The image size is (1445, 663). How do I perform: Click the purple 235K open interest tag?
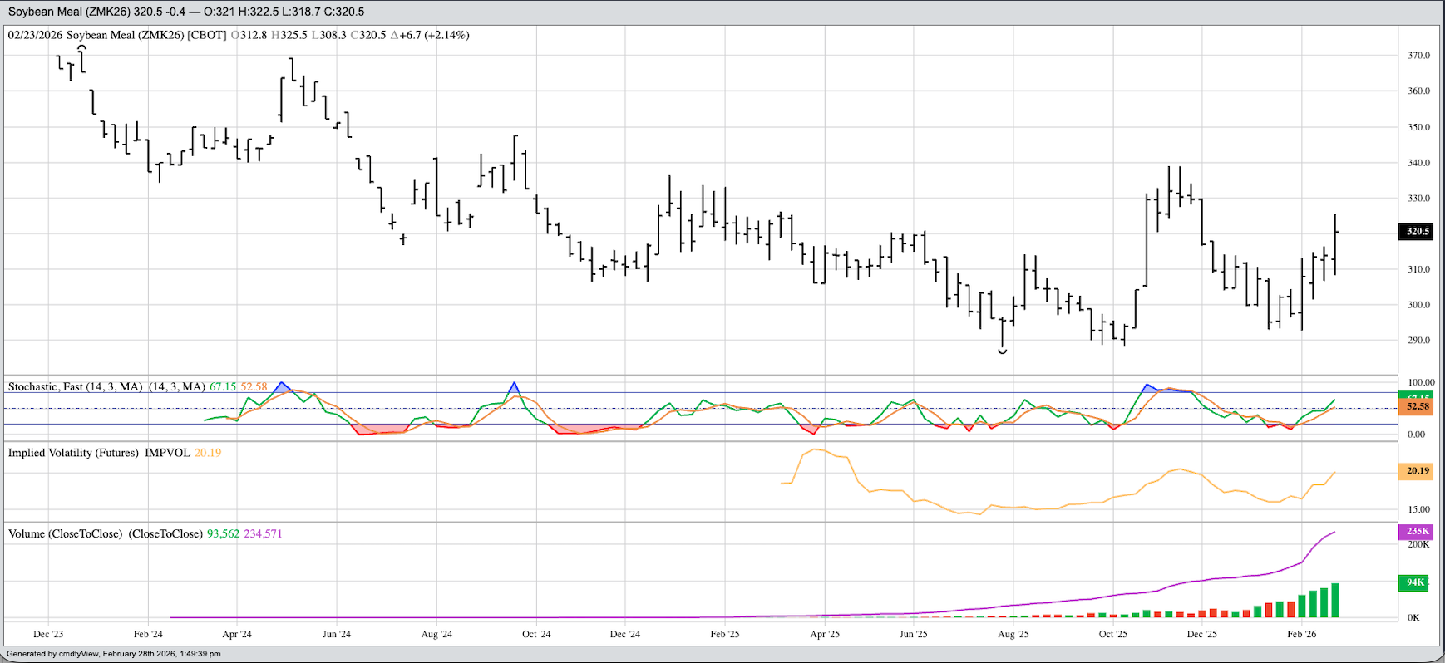click(1417, 532)
